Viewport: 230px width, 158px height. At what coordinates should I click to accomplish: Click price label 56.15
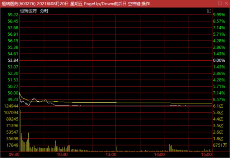tap(13, 41)
